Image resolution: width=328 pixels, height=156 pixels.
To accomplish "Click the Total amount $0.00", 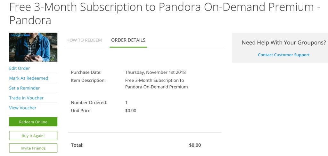I will (x=195, y=145).
